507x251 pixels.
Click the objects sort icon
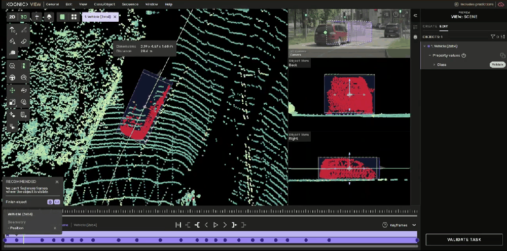[x=502, y=37]
